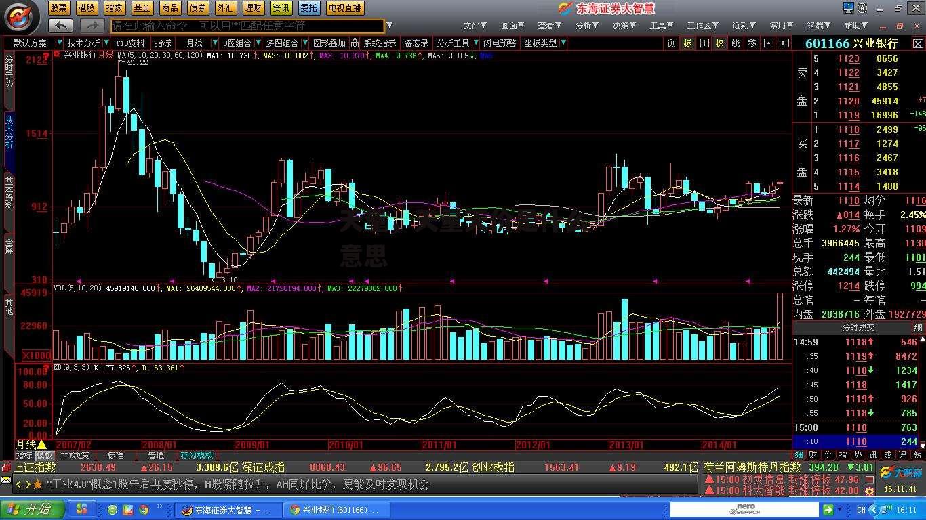Image resolution: width=926 pixels, height=520 pixels.
Task: Click the 创业板指 index label
Action: click(x=492, y=467)
